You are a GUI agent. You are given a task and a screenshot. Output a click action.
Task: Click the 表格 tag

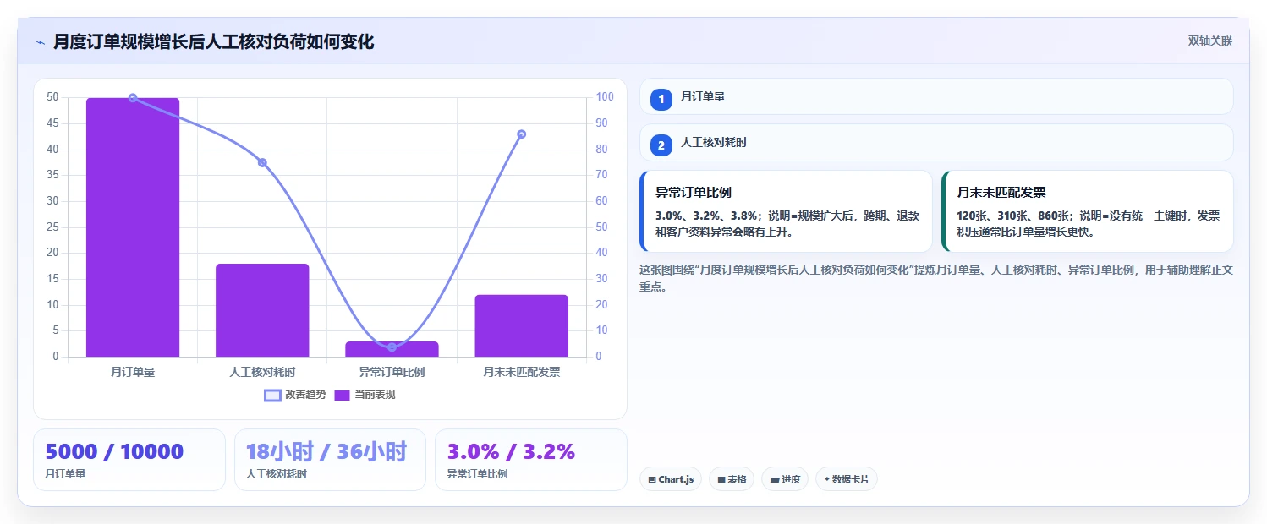[x=732, y=479]
